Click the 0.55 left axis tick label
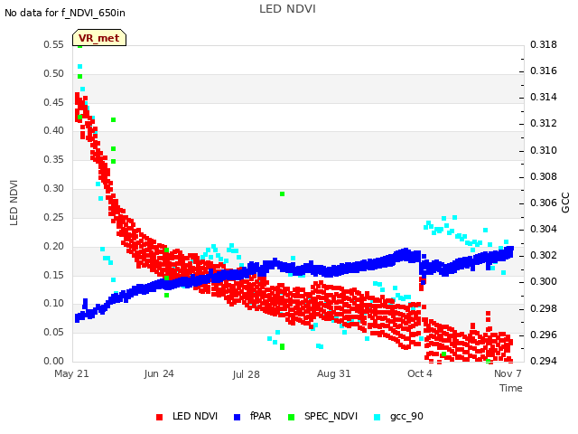 point(54,44)
